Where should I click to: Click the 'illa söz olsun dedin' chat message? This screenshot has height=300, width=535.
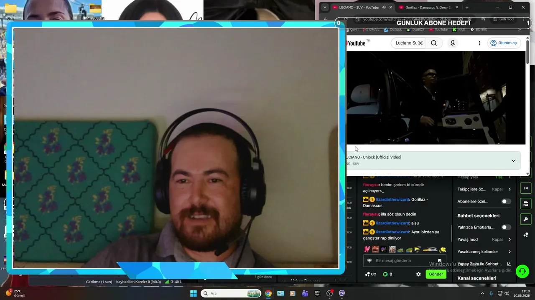coord(398,214)
